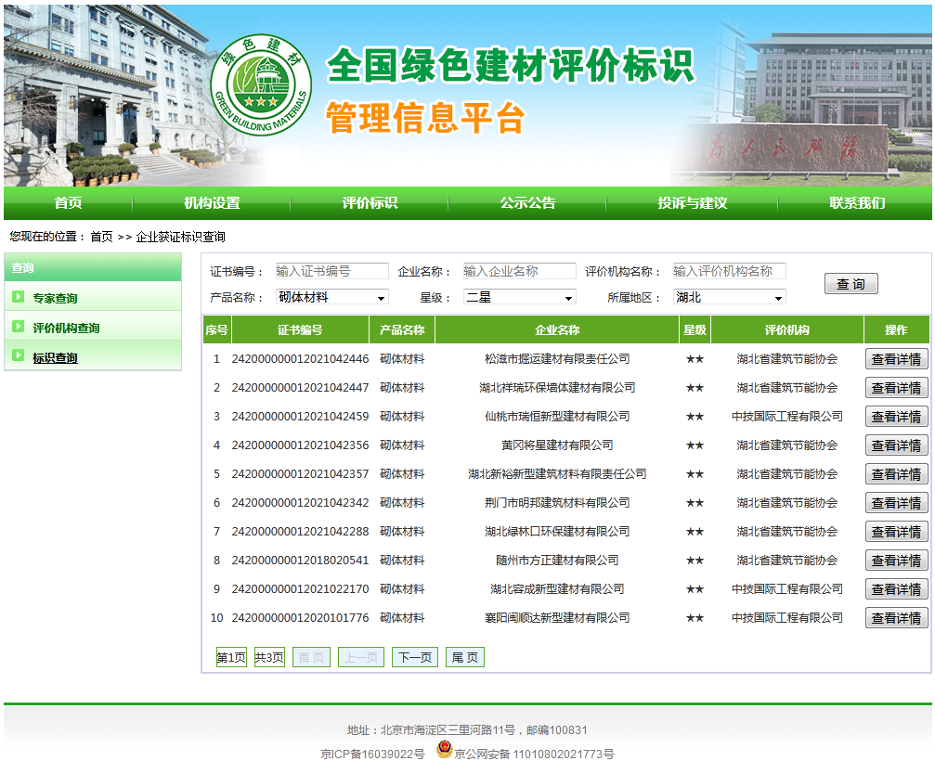The image size is (935, 761).
Task: Focus the 企业名称 text field
Action: (x=519, y=271)
